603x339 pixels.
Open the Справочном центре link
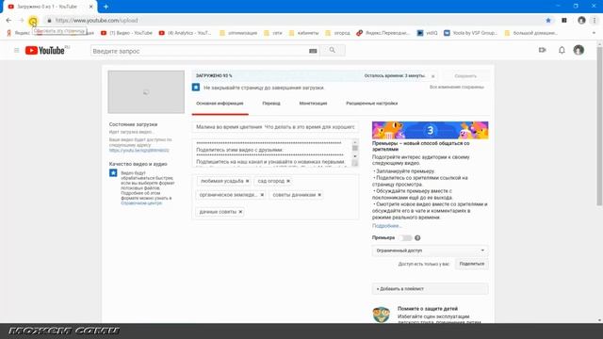point(141,203)
